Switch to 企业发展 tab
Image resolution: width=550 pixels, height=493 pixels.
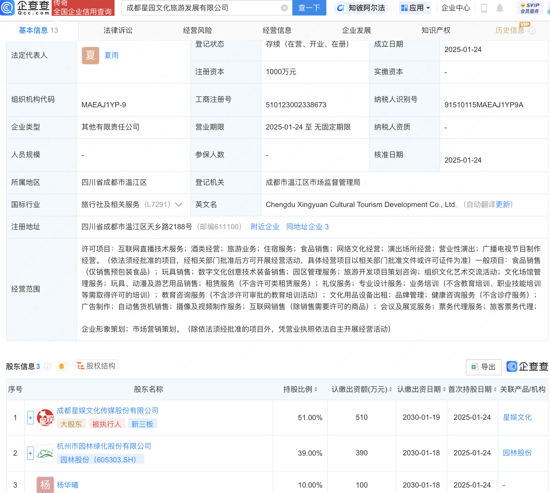click(x=356, y=30)
